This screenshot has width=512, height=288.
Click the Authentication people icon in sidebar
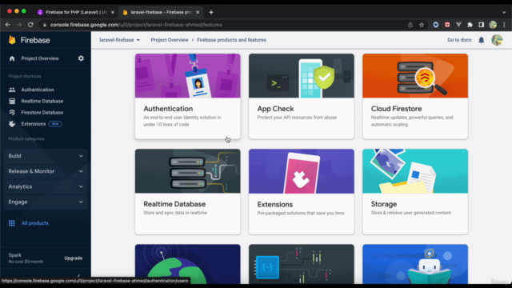12,90
